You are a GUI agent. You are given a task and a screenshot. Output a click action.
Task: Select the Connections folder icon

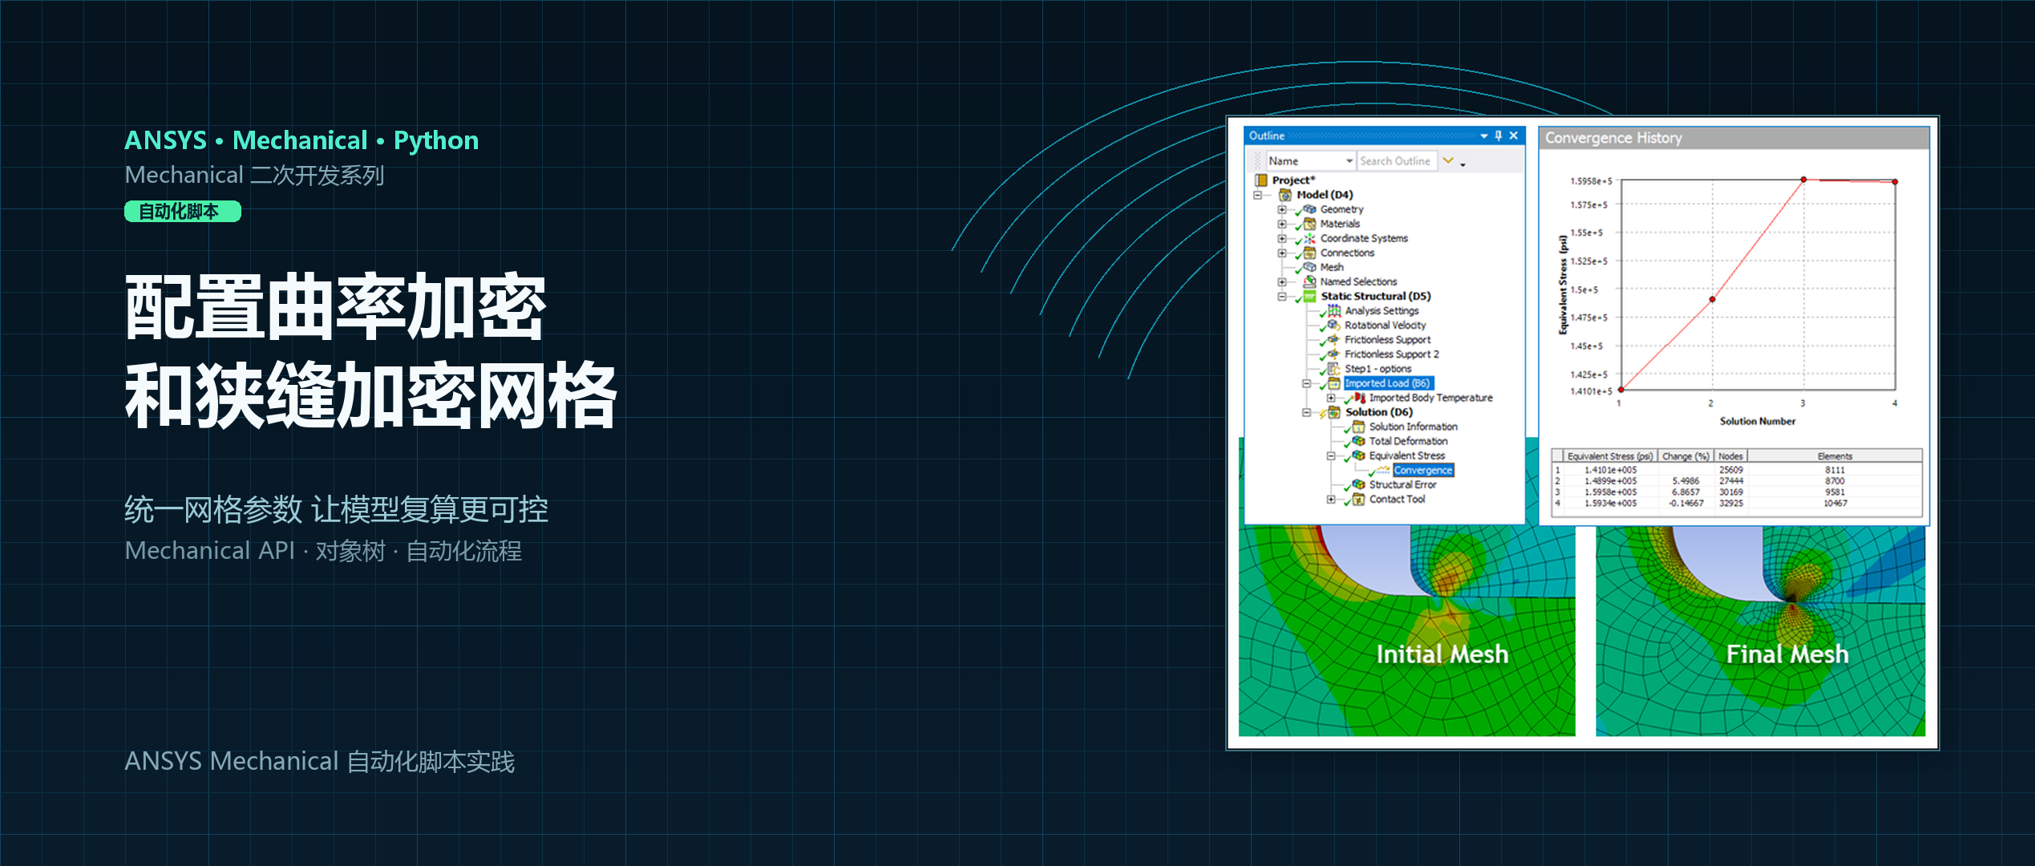(x=1309, y=253)
